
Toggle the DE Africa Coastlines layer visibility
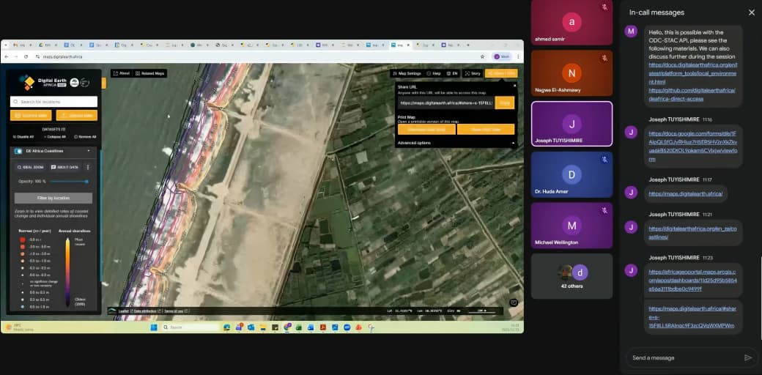18,151
